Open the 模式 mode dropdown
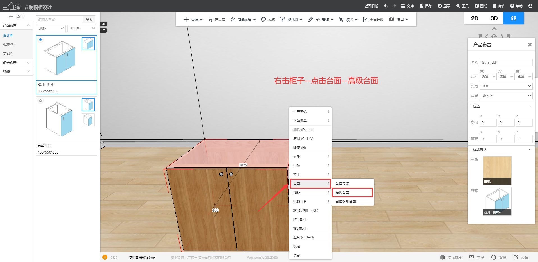This screenshot has height=262, width=538. (x=348, y=20)
